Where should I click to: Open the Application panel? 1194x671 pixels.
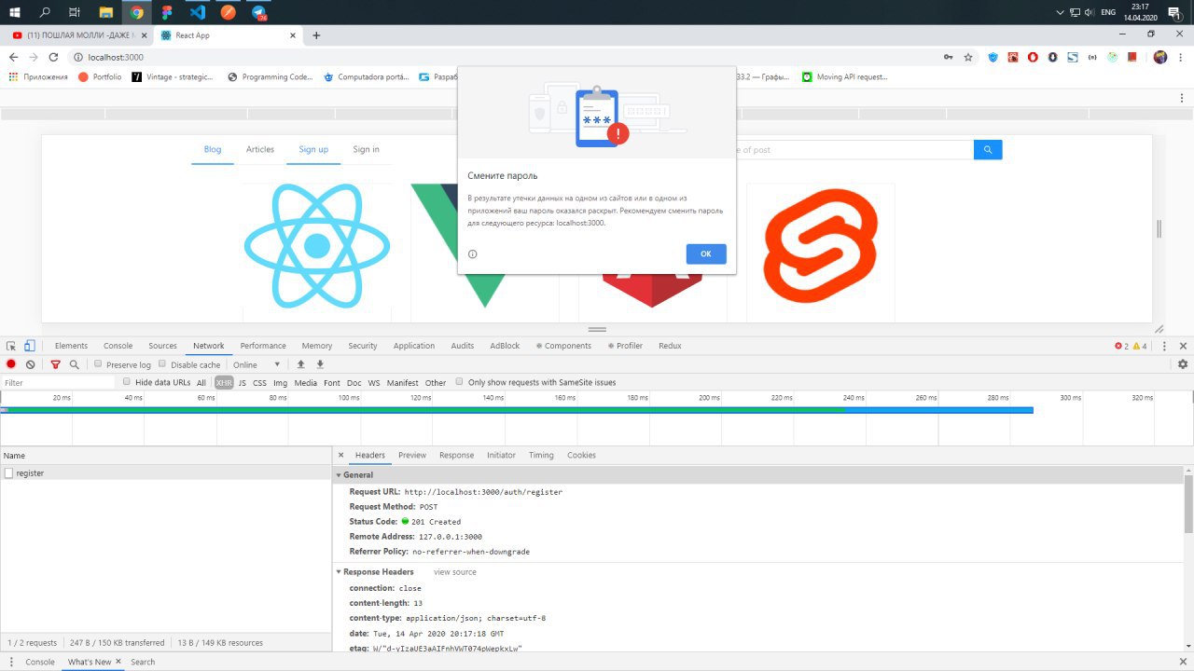point(414,346)
